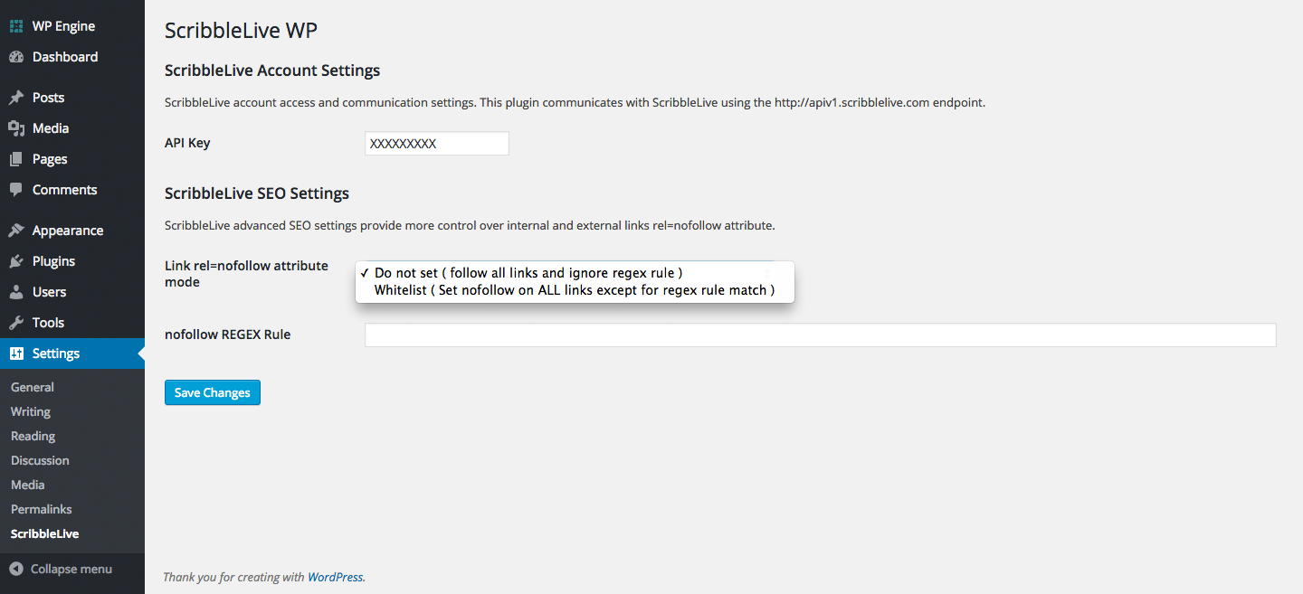This screenshot has width=1303, height=594.
Task: Click the Pages icon in sidebar
Action: coord(16,159)
